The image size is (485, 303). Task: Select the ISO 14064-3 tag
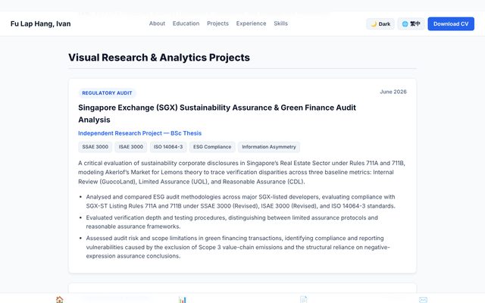pos(168,147)
